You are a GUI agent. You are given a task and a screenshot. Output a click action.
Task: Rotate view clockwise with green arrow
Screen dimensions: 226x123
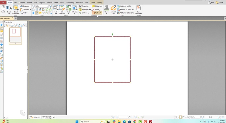click(x=50, y=10)
